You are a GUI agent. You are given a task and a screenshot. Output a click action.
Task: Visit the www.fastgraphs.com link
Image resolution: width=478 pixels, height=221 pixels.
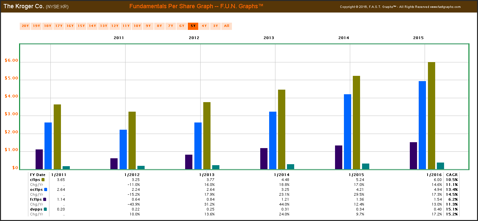coord(446,7)
